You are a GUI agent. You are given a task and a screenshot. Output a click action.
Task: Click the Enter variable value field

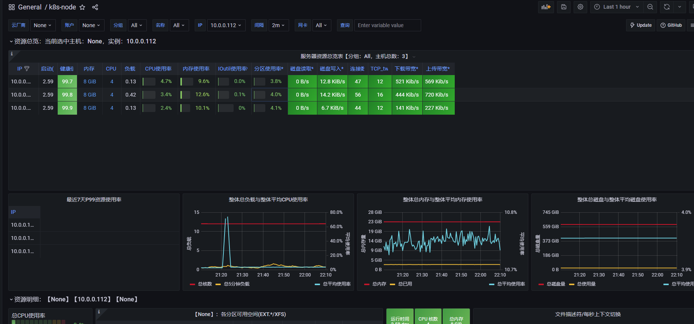(388, 25)
